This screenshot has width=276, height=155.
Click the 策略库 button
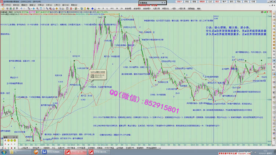(x=202, y=1)
